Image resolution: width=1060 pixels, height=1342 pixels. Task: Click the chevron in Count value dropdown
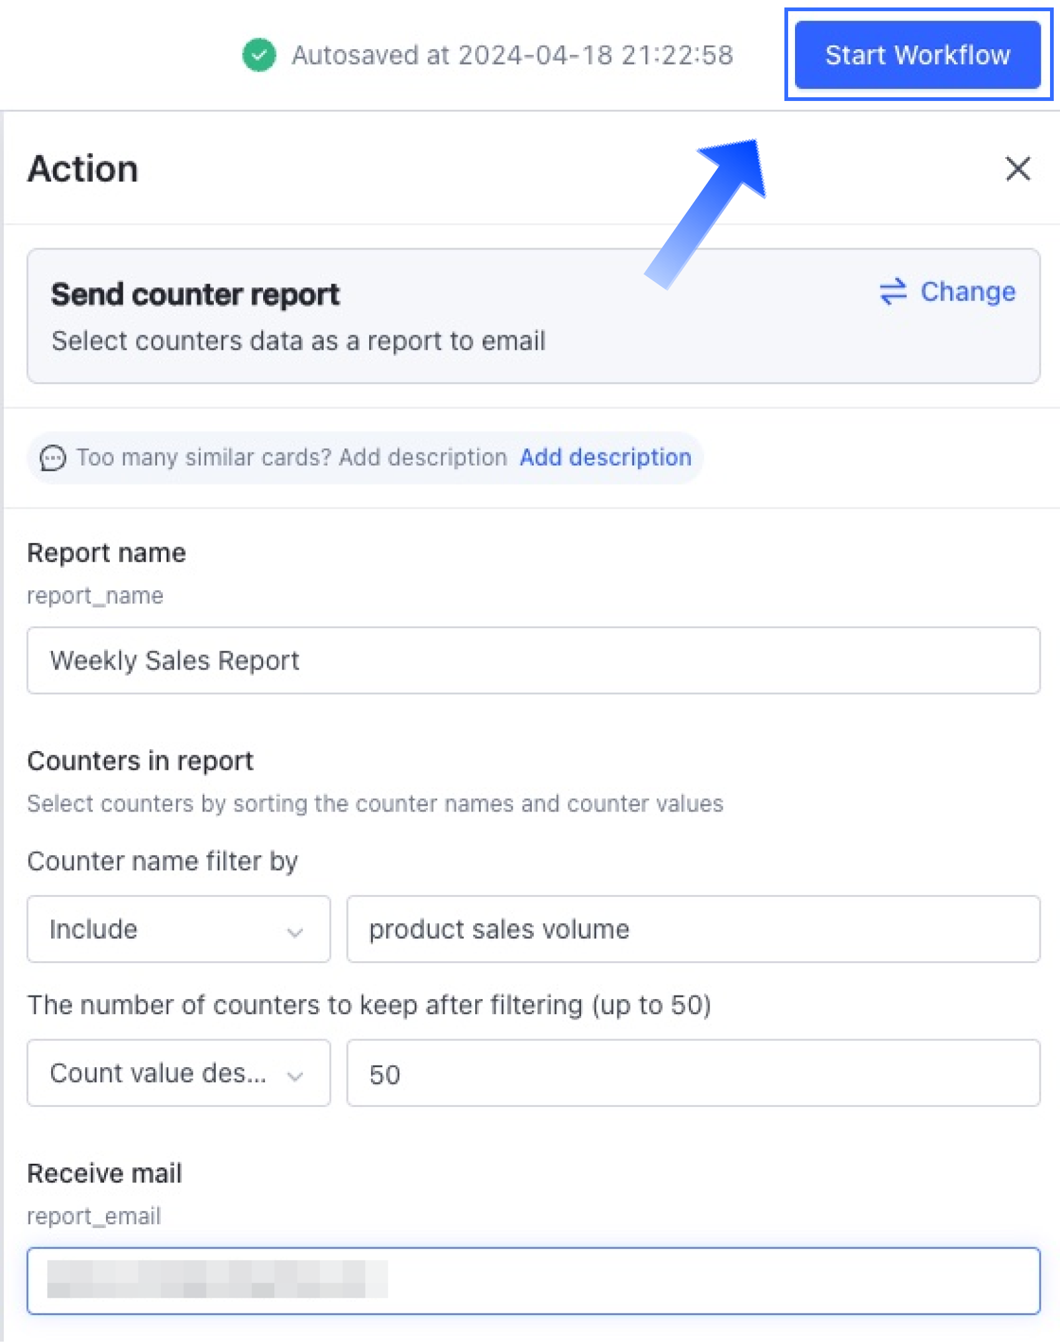[294, 1076]
